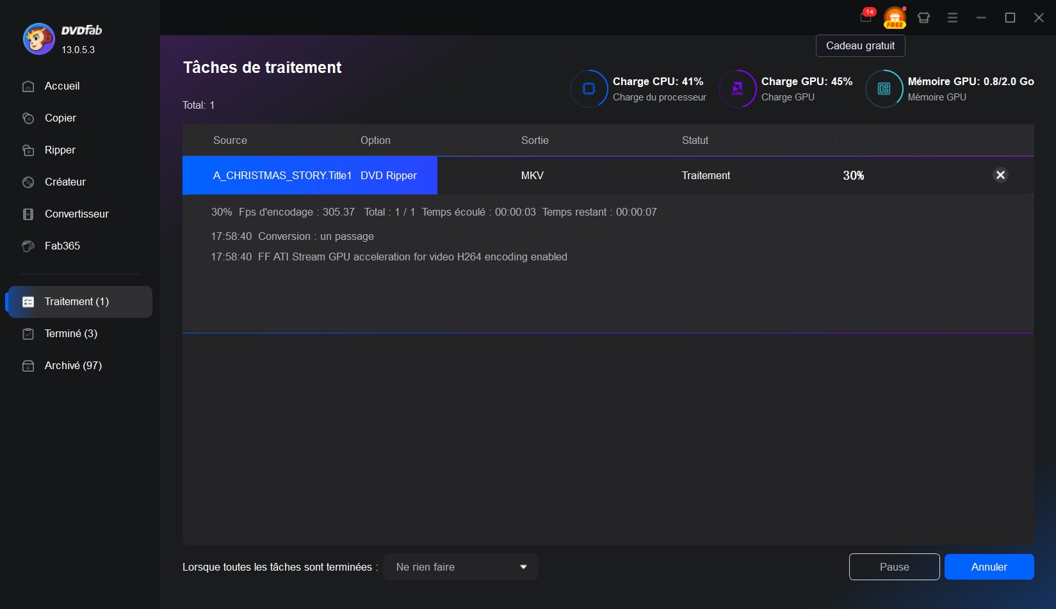Click Annuler to cancel all tasks
This screenshot has height=609, width=1056.
pyautogui.click(x=989, y=567)
